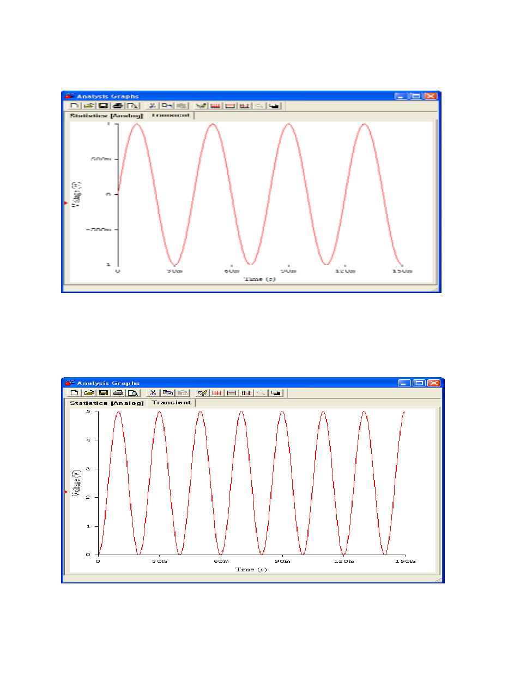The width and height of the screenshot is (520, 674).
Task: Toggle legend icon in lower graph window
Action: point(232,393)
